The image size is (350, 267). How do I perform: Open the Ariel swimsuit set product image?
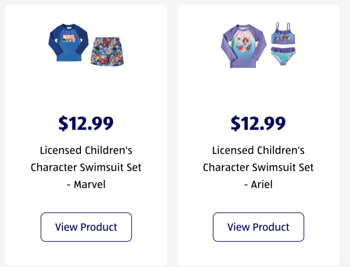click(258, 45)
